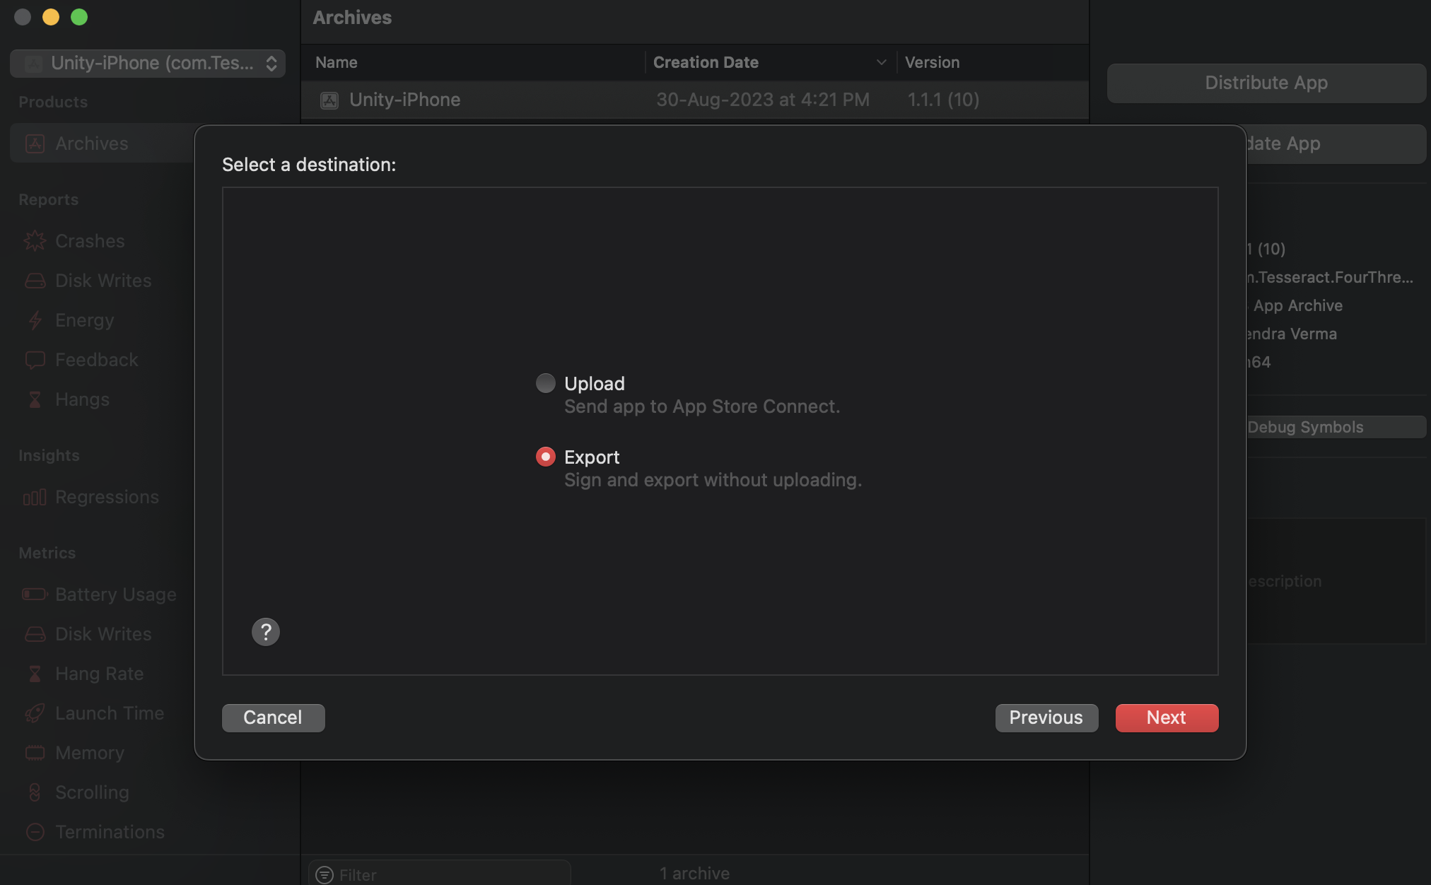Image resolution: width=1431 pixels, height=885 pixels.
Task: Click the Feedback speech bubble icon
Action: click(35, 360)
